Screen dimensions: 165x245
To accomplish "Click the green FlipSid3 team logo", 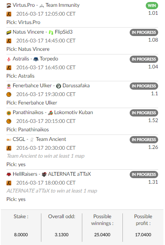I will click(x=51, y=32).
